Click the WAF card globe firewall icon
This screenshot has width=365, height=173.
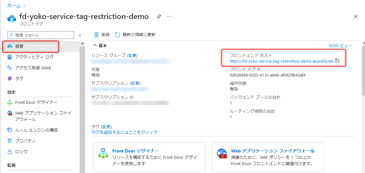222,153
